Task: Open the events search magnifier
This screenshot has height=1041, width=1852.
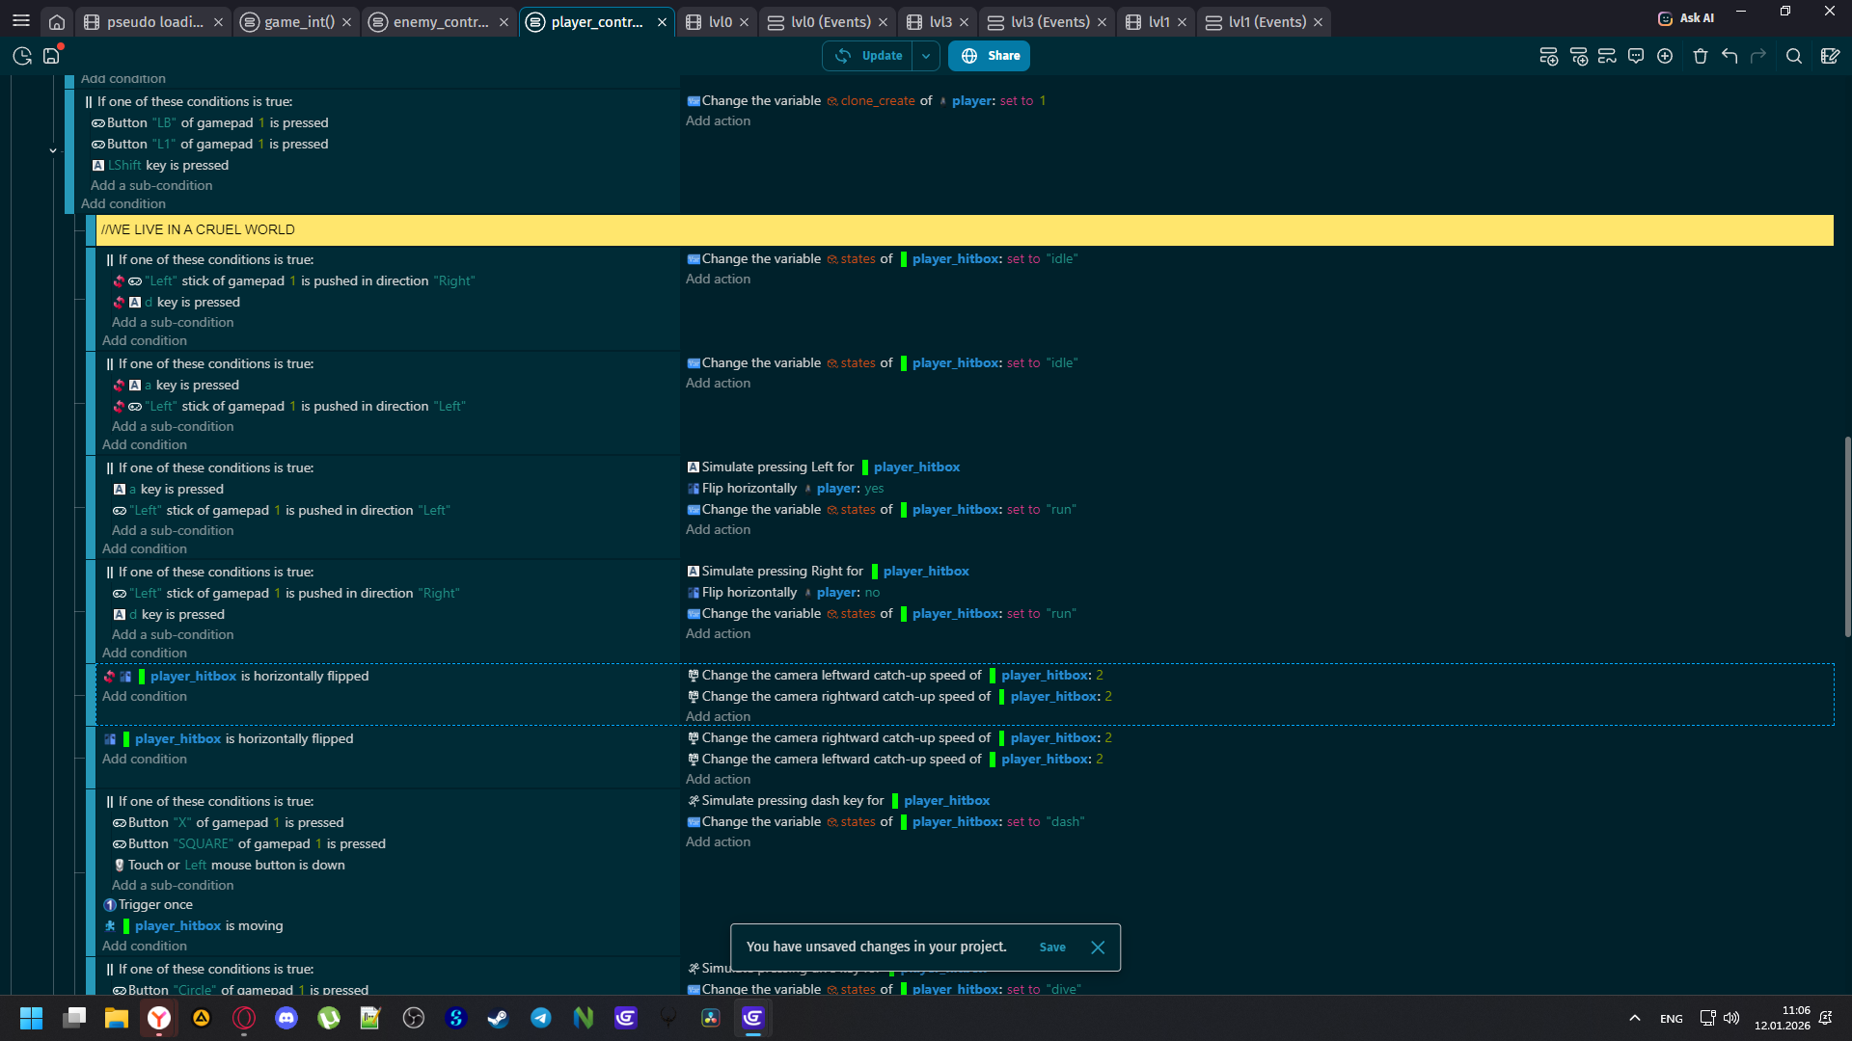Action: [x=1793, y=56]
